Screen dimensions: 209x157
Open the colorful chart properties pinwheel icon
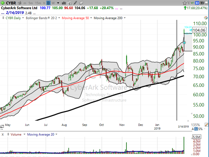206,18
